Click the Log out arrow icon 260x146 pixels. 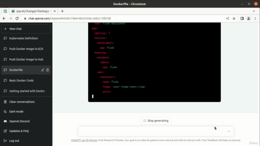[5, 141]
